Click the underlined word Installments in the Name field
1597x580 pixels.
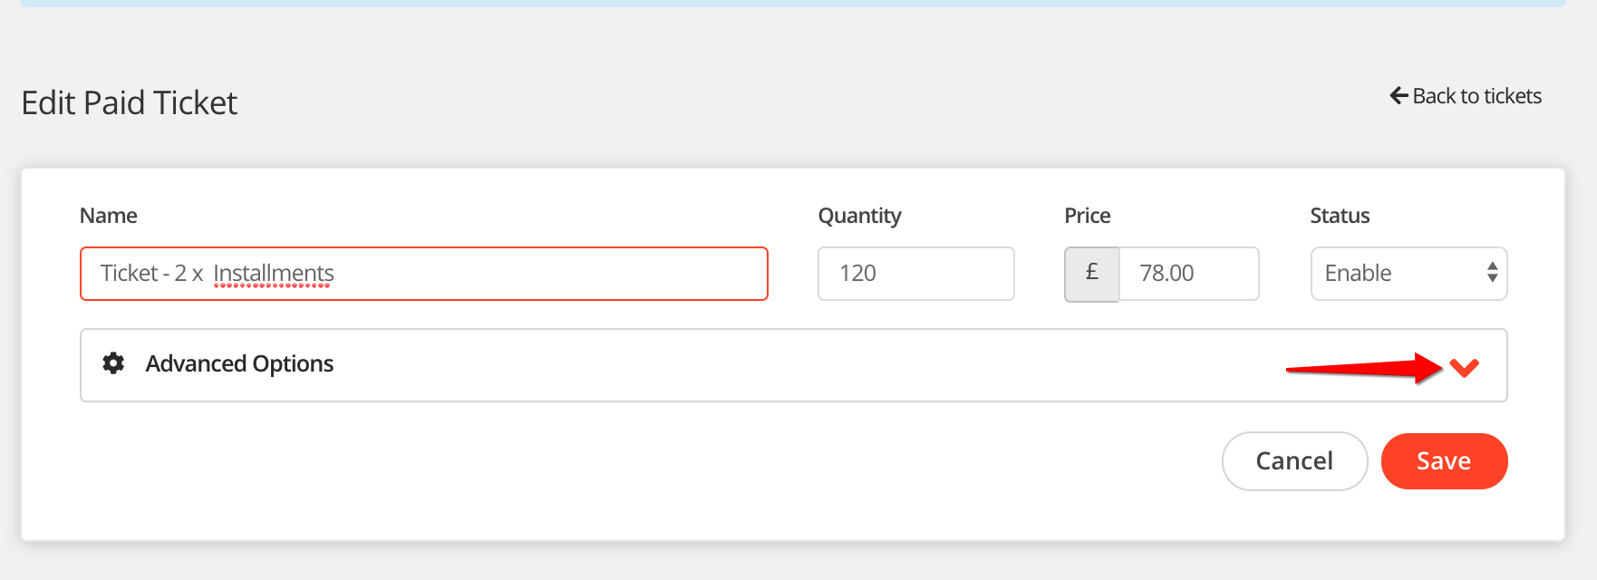pyautogui.click(x=274, y=274)
